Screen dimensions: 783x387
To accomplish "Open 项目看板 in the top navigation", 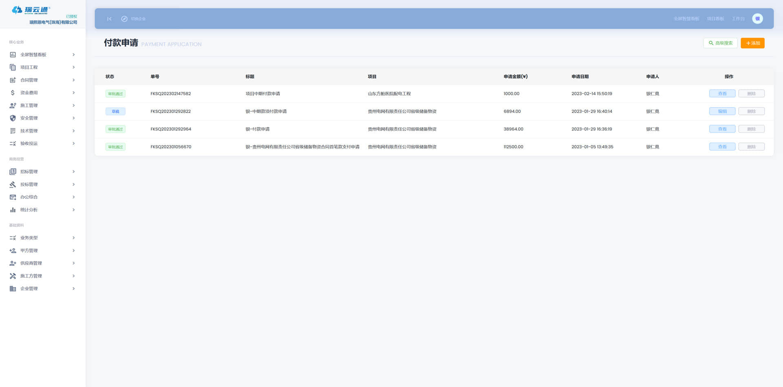I will click(715, 19).
